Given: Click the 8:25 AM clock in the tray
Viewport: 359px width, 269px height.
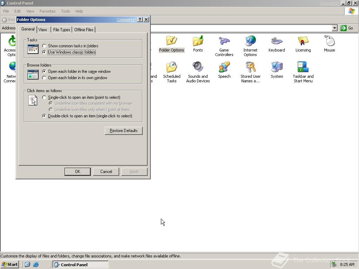Looking at the screenshot, I should [347, 264].
